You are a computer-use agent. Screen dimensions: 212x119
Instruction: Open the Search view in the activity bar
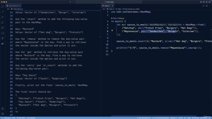tap(3, 12)
